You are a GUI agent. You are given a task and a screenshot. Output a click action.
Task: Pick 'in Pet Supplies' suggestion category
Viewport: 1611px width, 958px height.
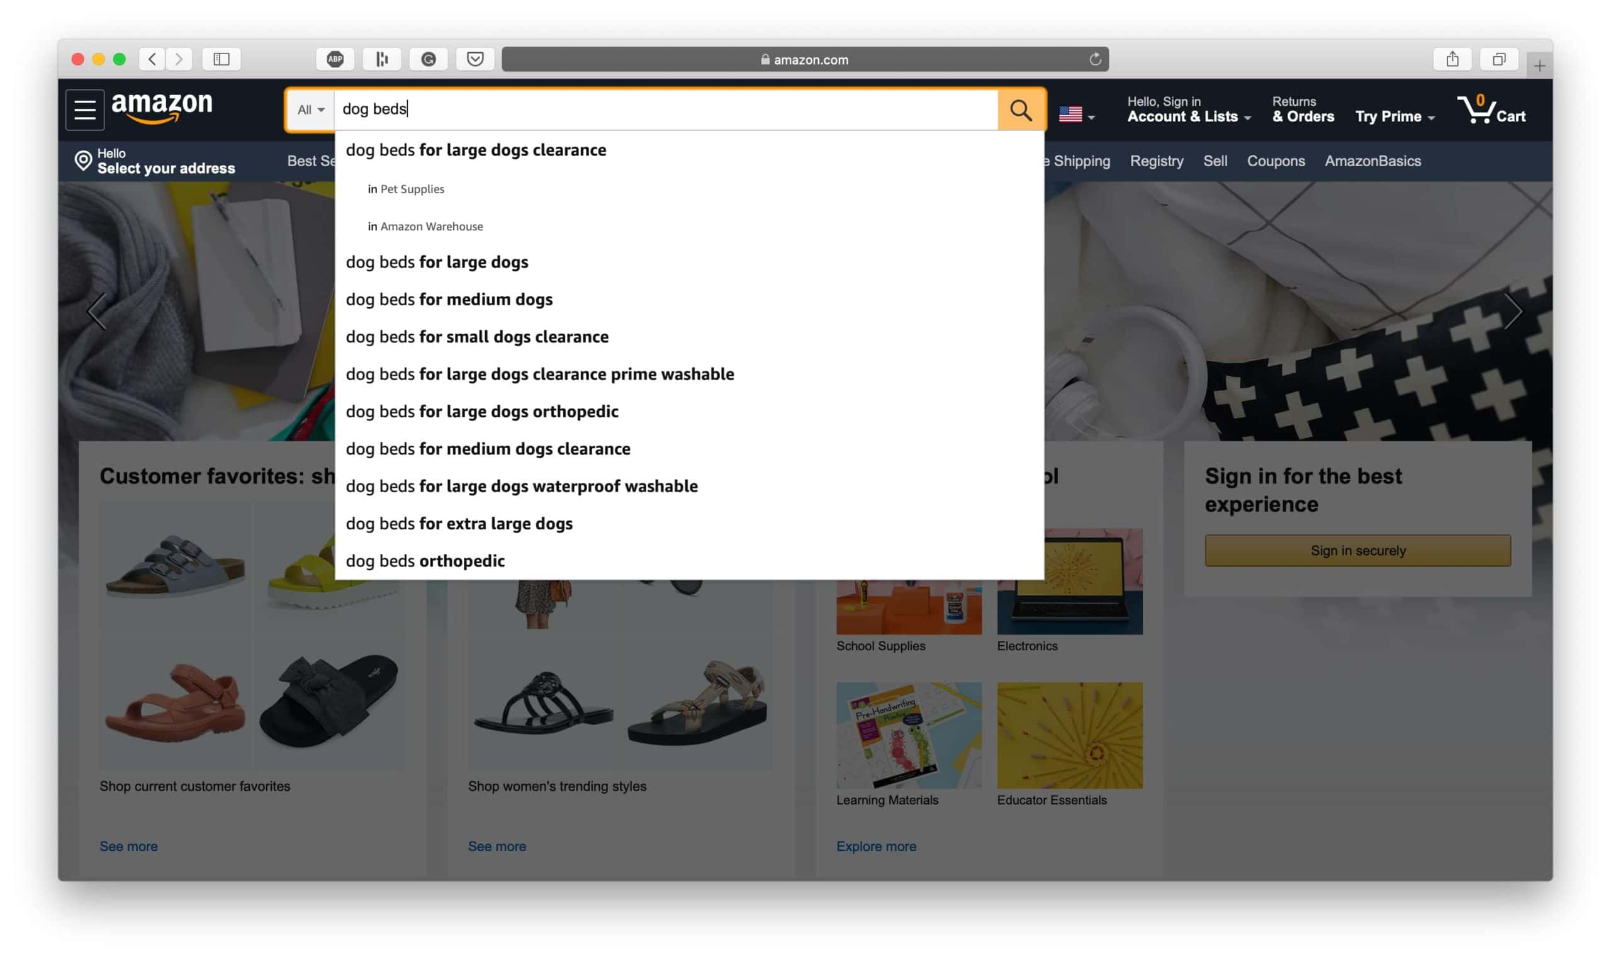(x=406, y=189)
